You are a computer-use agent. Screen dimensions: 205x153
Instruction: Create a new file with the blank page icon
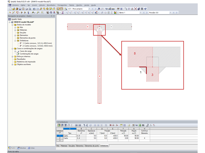pyautogui.click(x=10, y=9)
